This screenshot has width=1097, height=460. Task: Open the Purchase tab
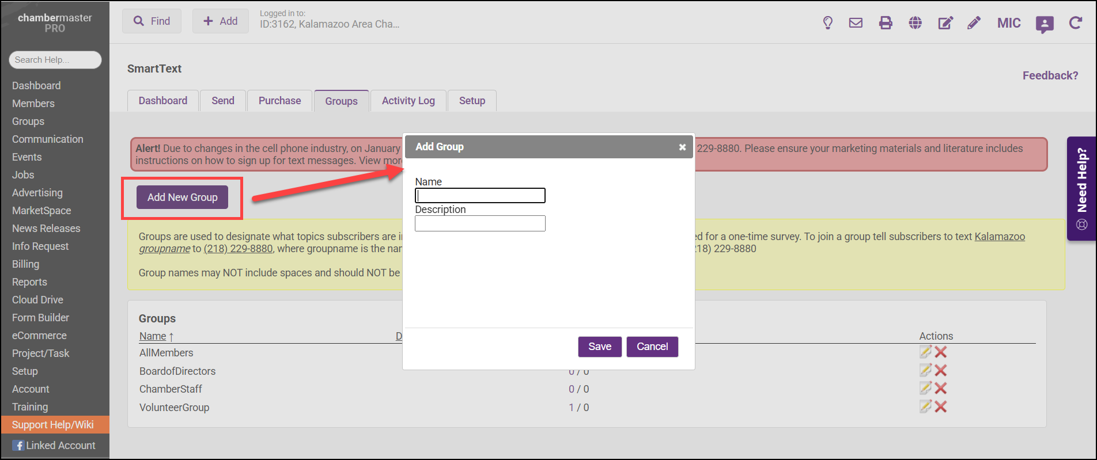coord(279,101)
